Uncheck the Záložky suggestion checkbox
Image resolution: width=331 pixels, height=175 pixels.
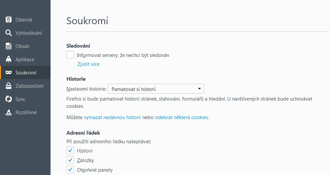point(70,160)
